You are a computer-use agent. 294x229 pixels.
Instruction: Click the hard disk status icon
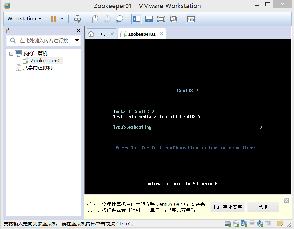228,224
